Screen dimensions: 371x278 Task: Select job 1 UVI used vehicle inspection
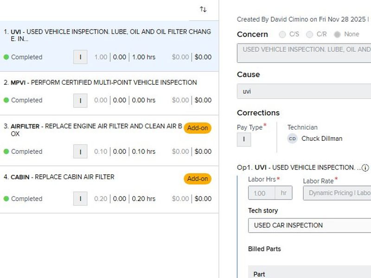(x=107, y=35)
